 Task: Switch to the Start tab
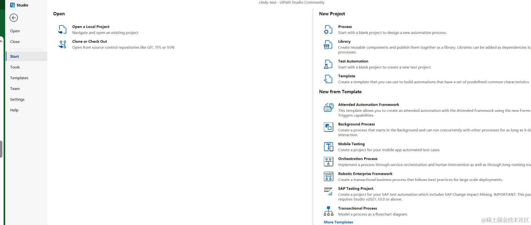coord(26,56)
